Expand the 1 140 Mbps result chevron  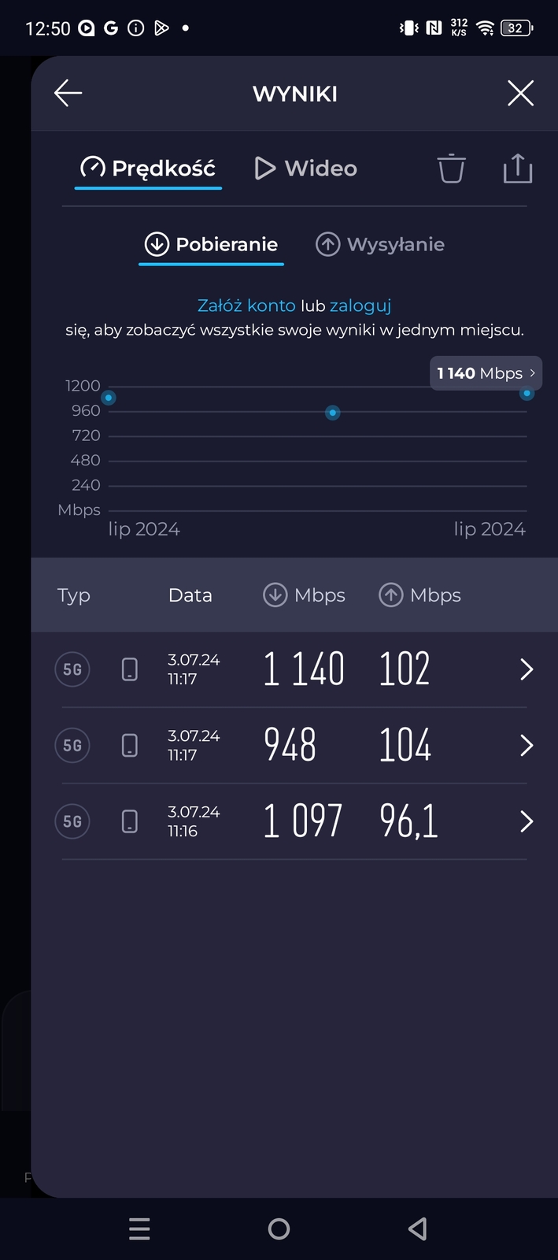click(x=527, y=669)
